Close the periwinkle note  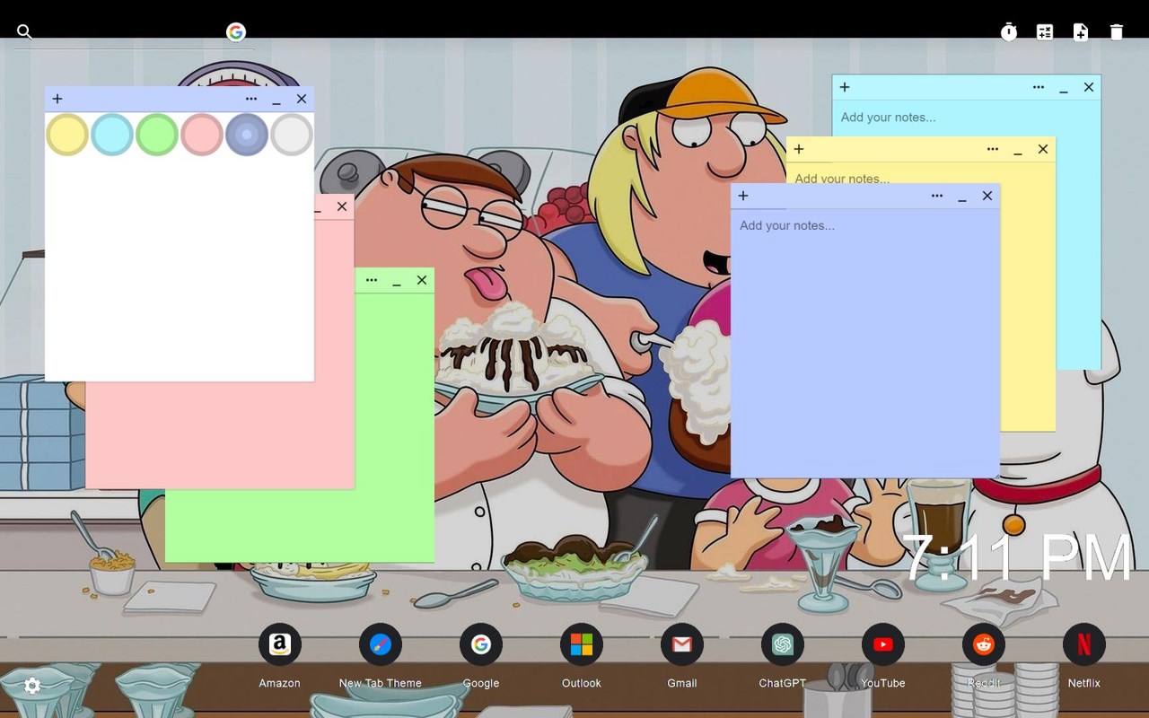(x=987, y=196)
